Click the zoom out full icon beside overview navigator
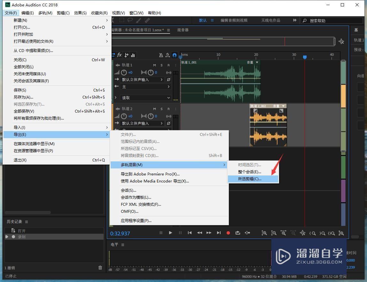The width and height of the screenshot is (367, 282). (341, 41)
